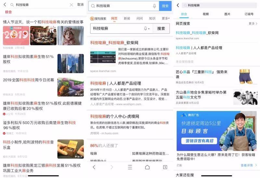260x178 pixels.
Task: Tap the magnifier icon in the middle top search bar
Action: 93,6
